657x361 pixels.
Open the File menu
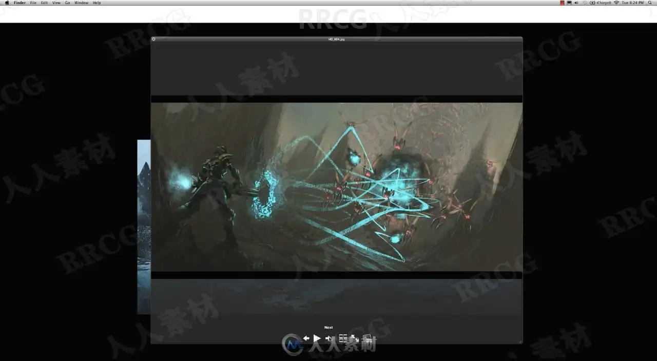point(33,3)
